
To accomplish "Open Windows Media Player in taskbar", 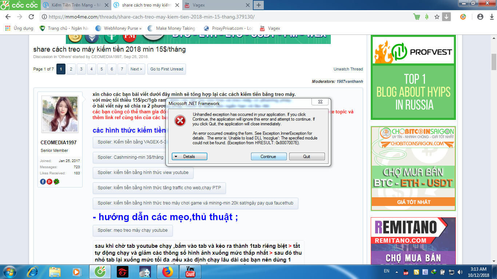I will [x=76, y=271].
